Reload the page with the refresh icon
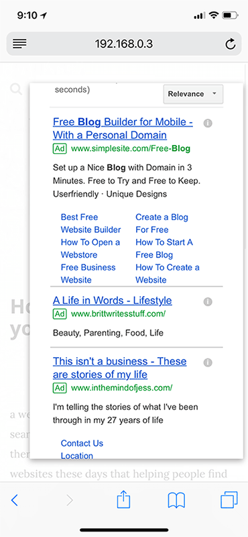Image resolution: width=248 pixels, height=537 pixels. pos(231,44)
